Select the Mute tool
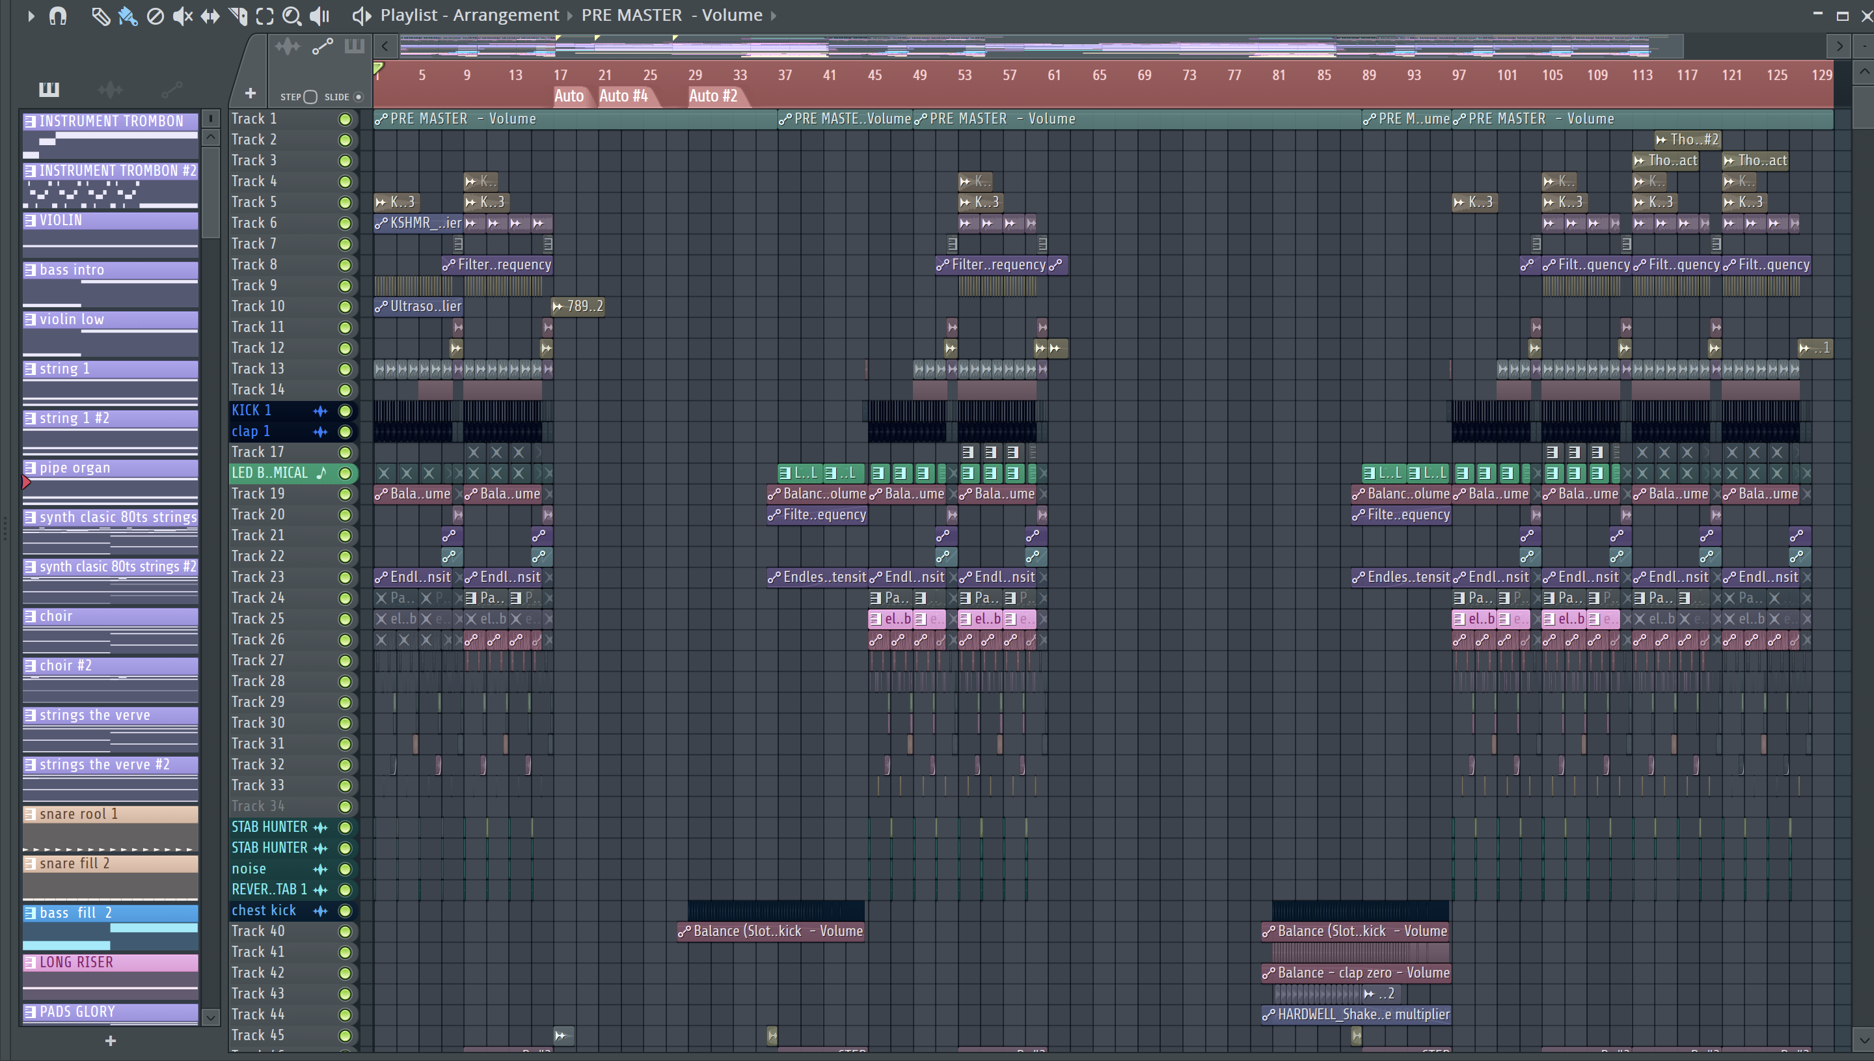The height and width of the screenshot is (1061, 1874). 183,16
